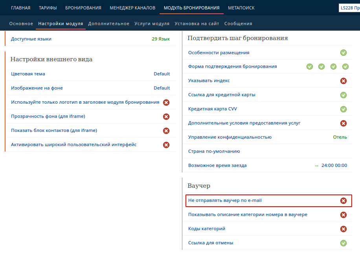Switch to the Основное tab
The height and width of the screenshot is (262, 360).
(21, 24)
